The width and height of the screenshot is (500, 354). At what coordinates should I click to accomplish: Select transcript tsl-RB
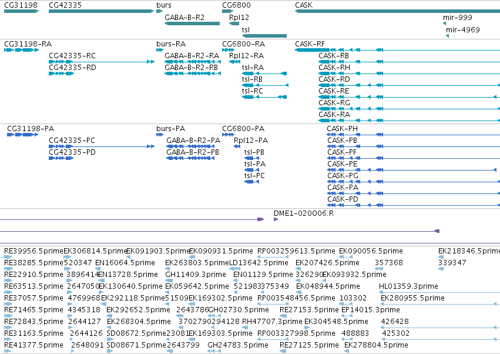tap(252, 79)
